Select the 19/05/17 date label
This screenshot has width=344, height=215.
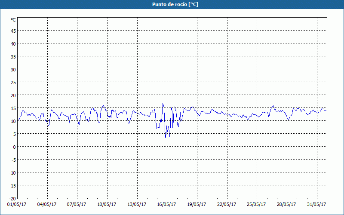click(x=197, y=205)
